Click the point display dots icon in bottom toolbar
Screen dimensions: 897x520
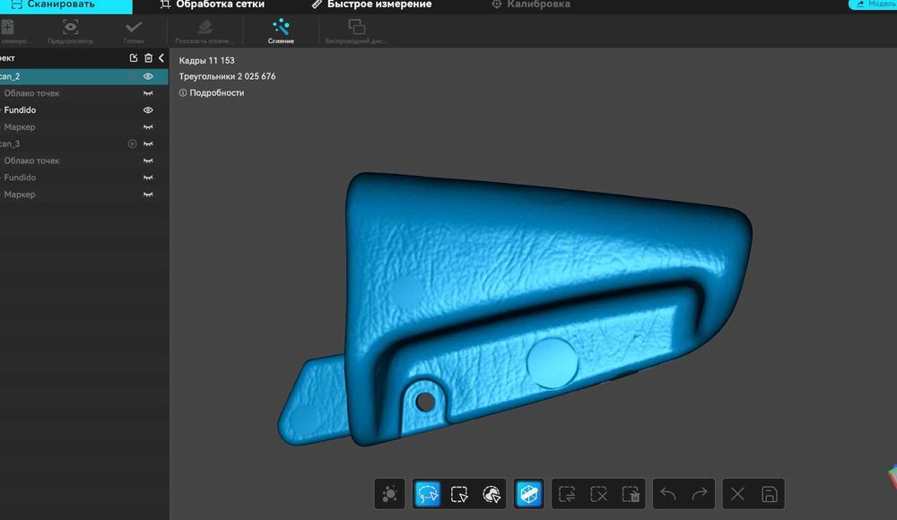click(x=389, y=494)
